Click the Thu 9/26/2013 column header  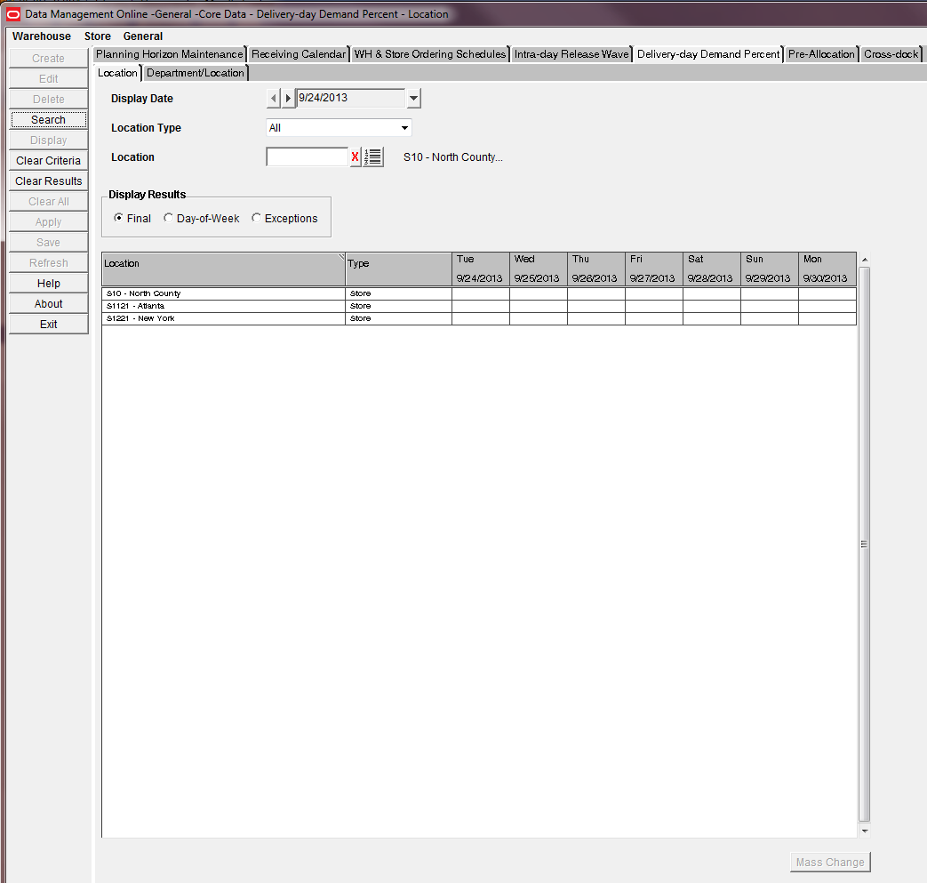click(596, 269)
